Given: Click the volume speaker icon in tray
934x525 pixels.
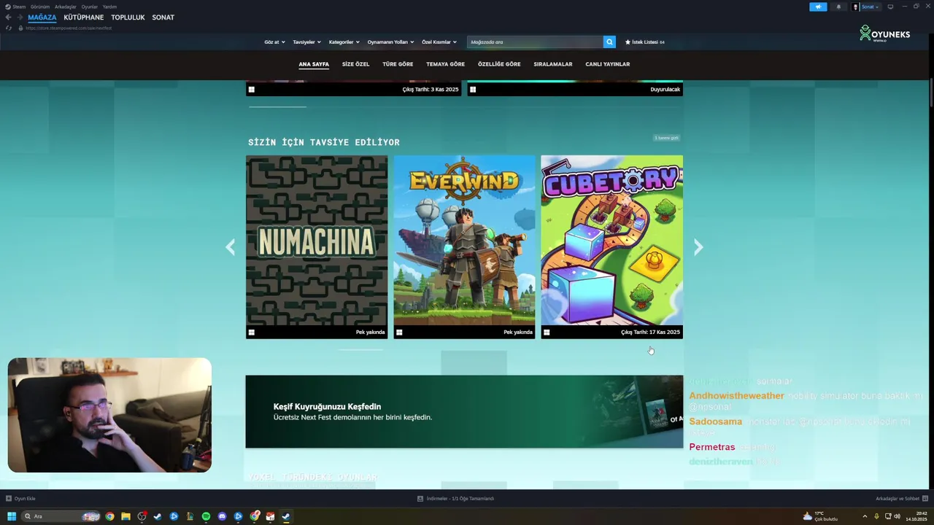Looking at the screenshot, I should pos(897,516).
